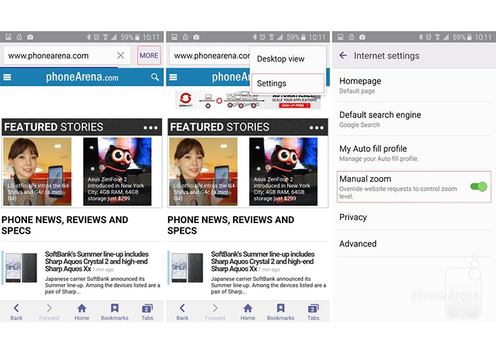Image resolution: width=496 pixels, height=354 pixels.
Task: Click the middle screen URL address field
Action: coord(210,56)
